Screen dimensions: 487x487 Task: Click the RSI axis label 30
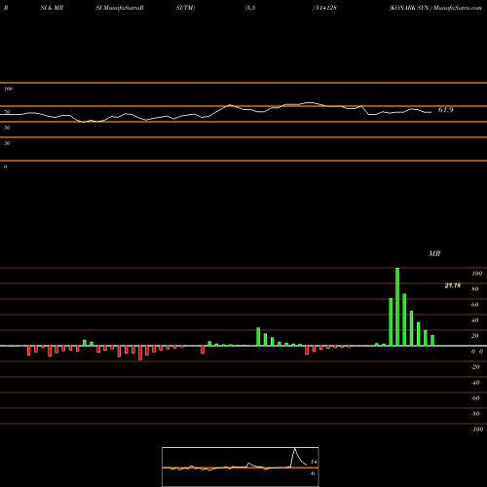7,143
